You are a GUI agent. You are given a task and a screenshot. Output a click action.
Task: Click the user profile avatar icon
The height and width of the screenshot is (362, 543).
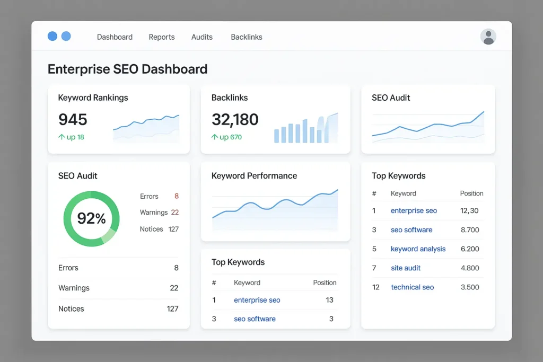[x=488, y=37]
